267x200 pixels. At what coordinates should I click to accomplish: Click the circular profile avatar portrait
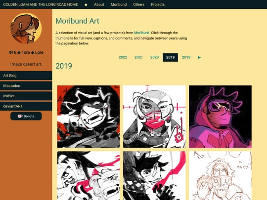coord(26,28)
